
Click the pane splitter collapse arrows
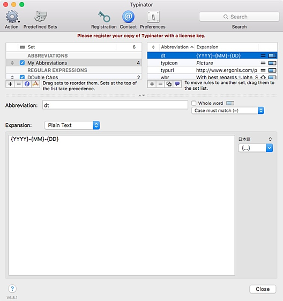141,96
